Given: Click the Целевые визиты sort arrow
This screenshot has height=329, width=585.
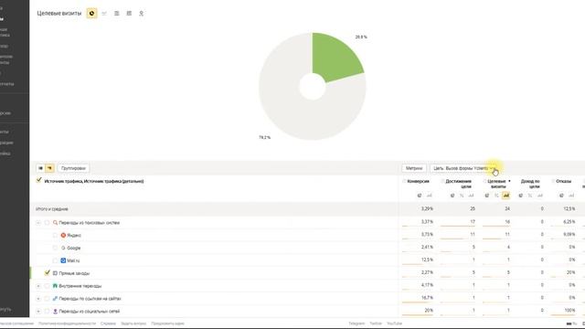Looking at the screenshot, I should tap(509, 181).
